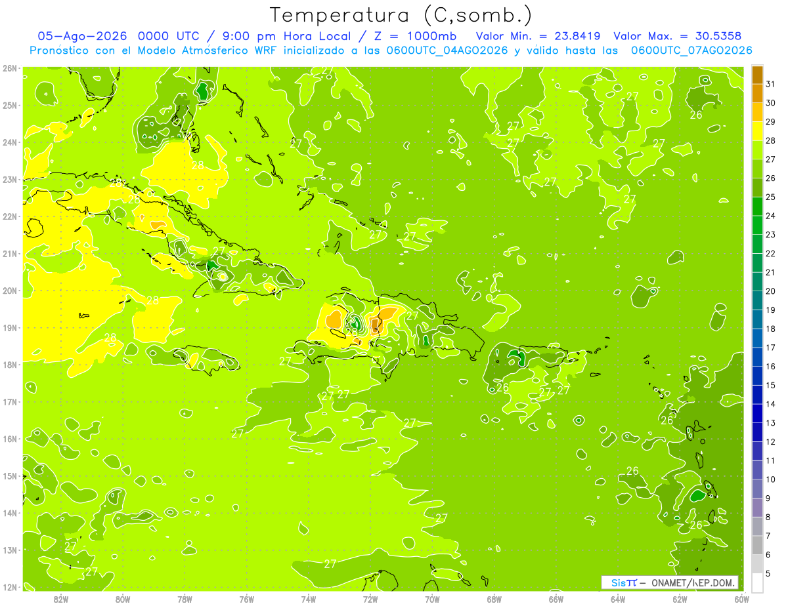788x608 pixels.
Task: Click the number 10 in color legend
Action: coord(770,479)
